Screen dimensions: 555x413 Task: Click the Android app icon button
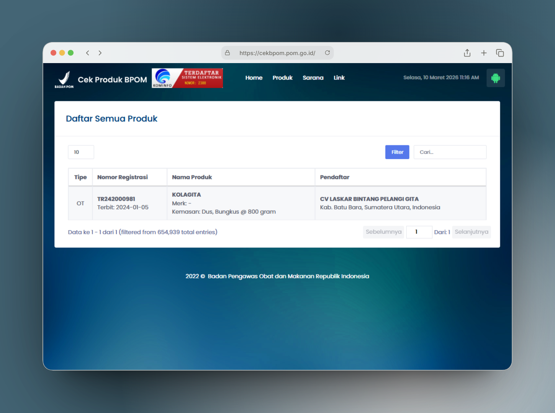pyautogui.click(x=495, y=78)
